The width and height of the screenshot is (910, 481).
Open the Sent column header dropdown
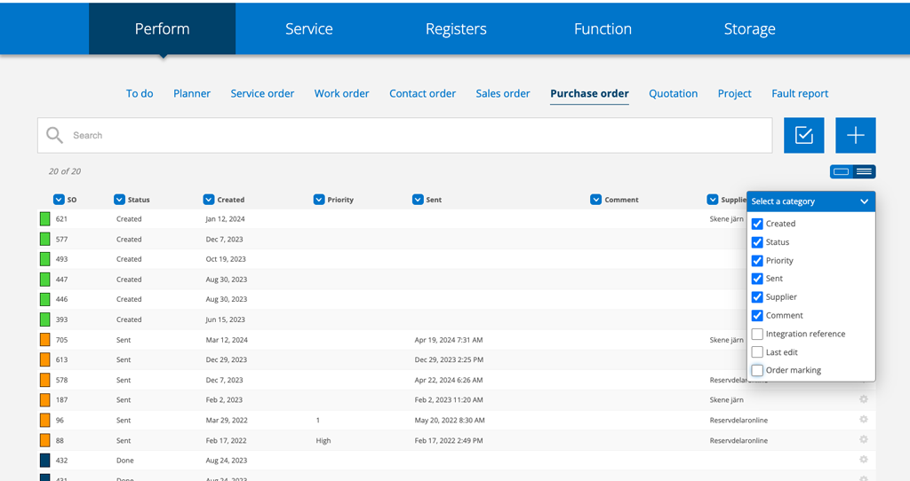pyautogui.click(x=418, y=200)
